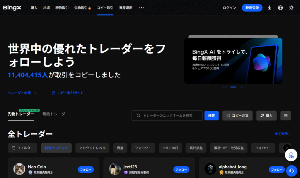Expand the three-dots more menu
The height and width of the screenshot is (178, 300).
pyautogui.click(x=142, y=8)
